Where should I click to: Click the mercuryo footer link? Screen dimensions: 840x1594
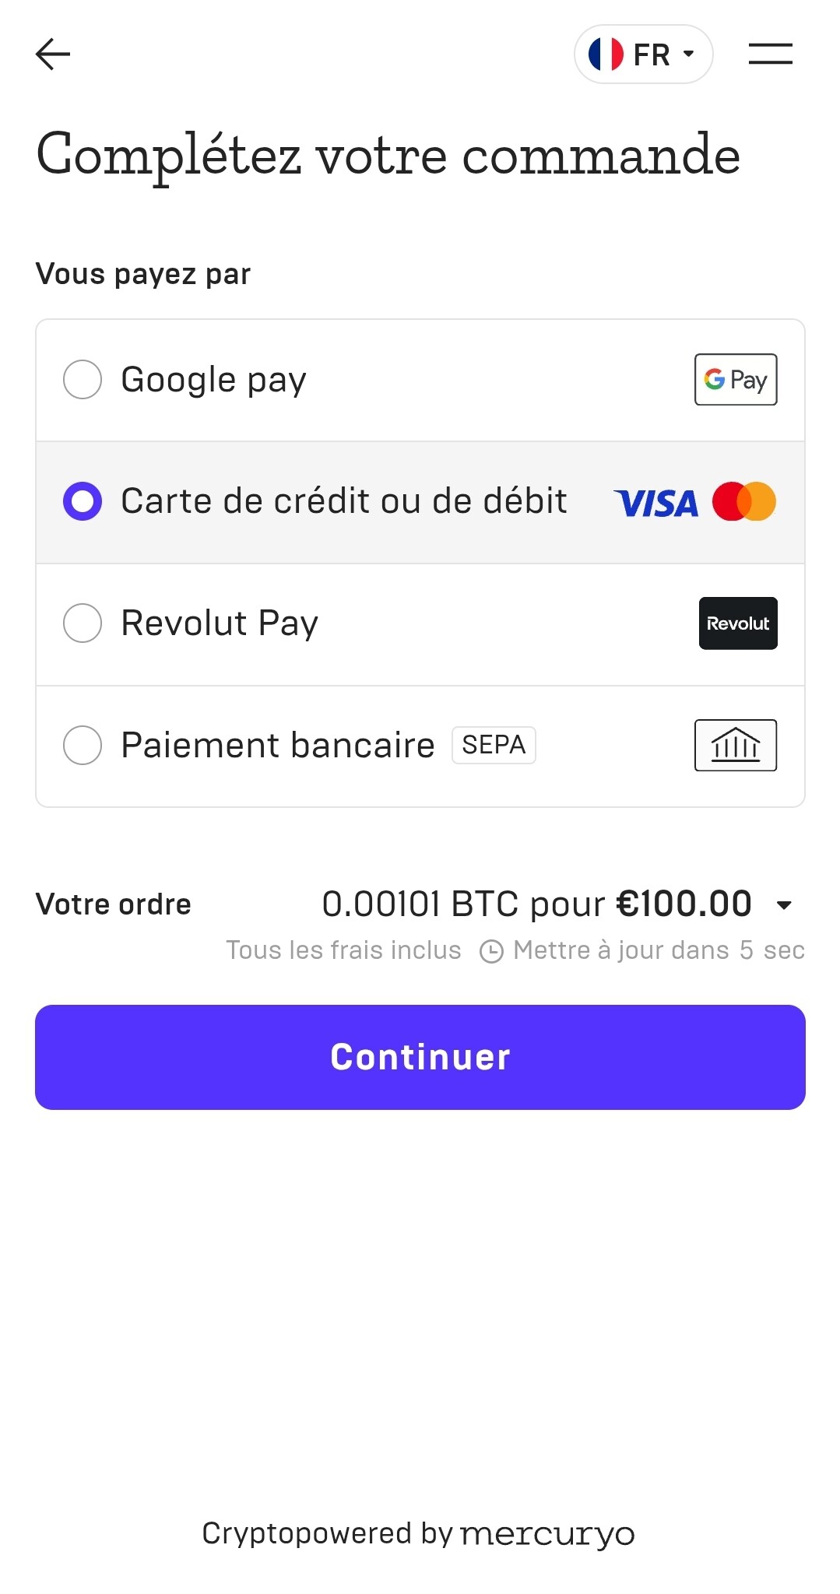pyautogui.click(x=547, y=1534)
